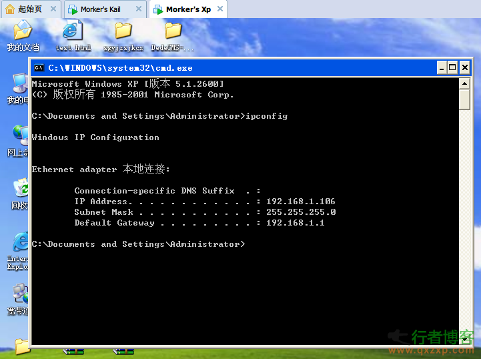The height and width of the screenshot is (359, 481).
Task: Select the My Computer desktop icon
Action: coord(19,88)
